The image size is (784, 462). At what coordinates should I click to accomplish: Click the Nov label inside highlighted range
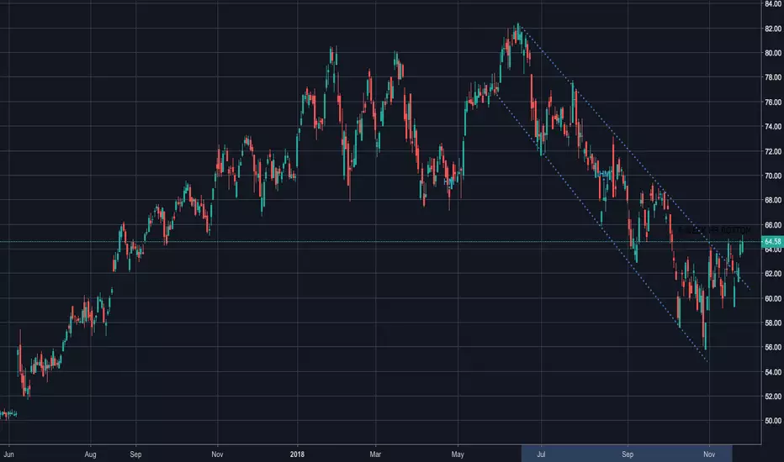click(709, 454)
